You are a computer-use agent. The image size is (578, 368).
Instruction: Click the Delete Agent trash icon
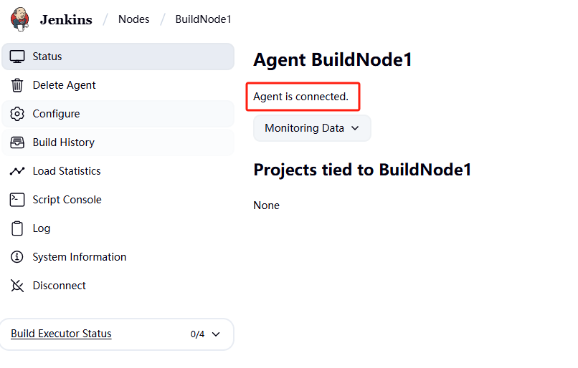pyautogui.click(x=18, y=85)
